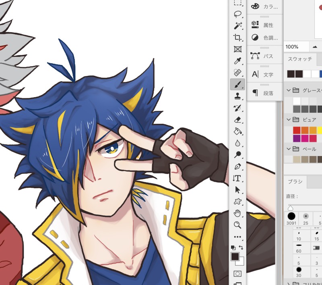Select the size 30 soft round brush

[x=299, y=272]
